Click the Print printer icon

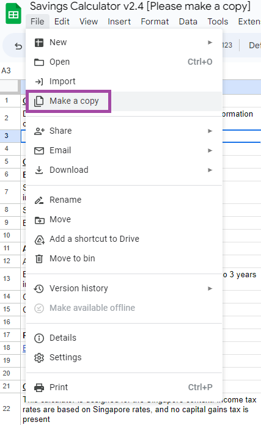39,387
